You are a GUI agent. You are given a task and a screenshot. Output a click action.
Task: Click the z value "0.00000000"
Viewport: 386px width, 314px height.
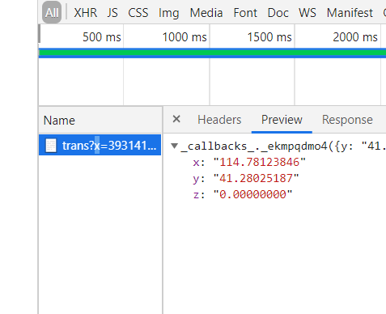252,194
